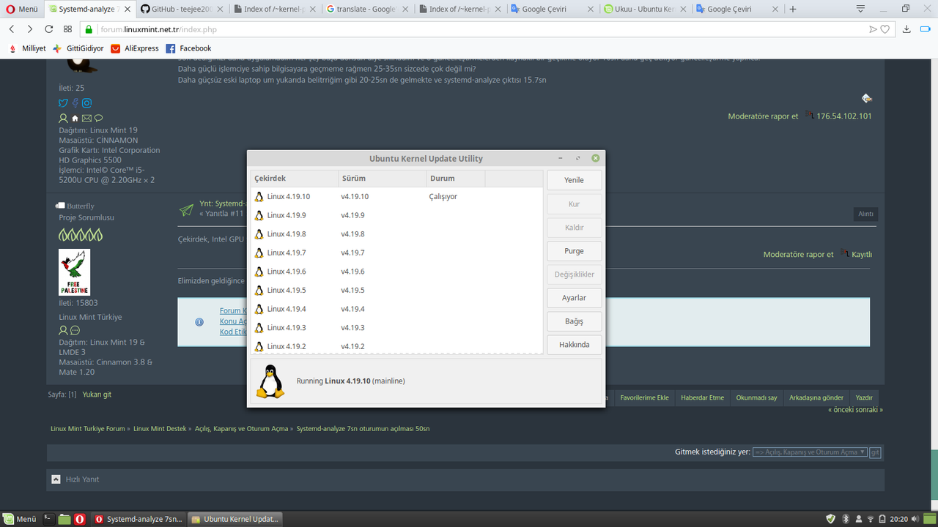Sort by the Çekirdek column header
The height and width of the screenshot is (527, 938).
coord(294,178)
